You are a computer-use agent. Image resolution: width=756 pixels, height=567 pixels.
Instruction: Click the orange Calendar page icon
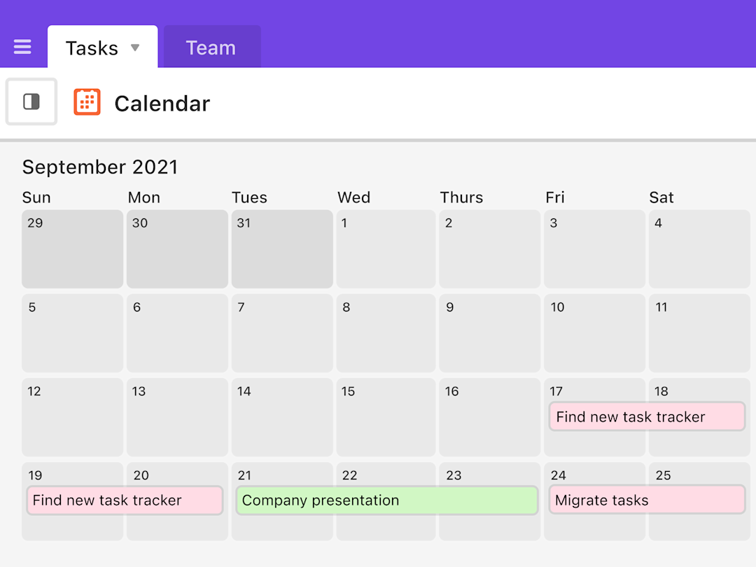(86, 101)
